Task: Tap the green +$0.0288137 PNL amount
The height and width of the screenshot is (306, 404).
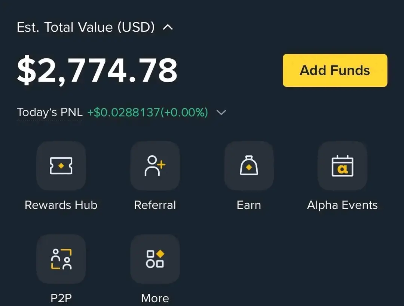Action: (124, 113)
